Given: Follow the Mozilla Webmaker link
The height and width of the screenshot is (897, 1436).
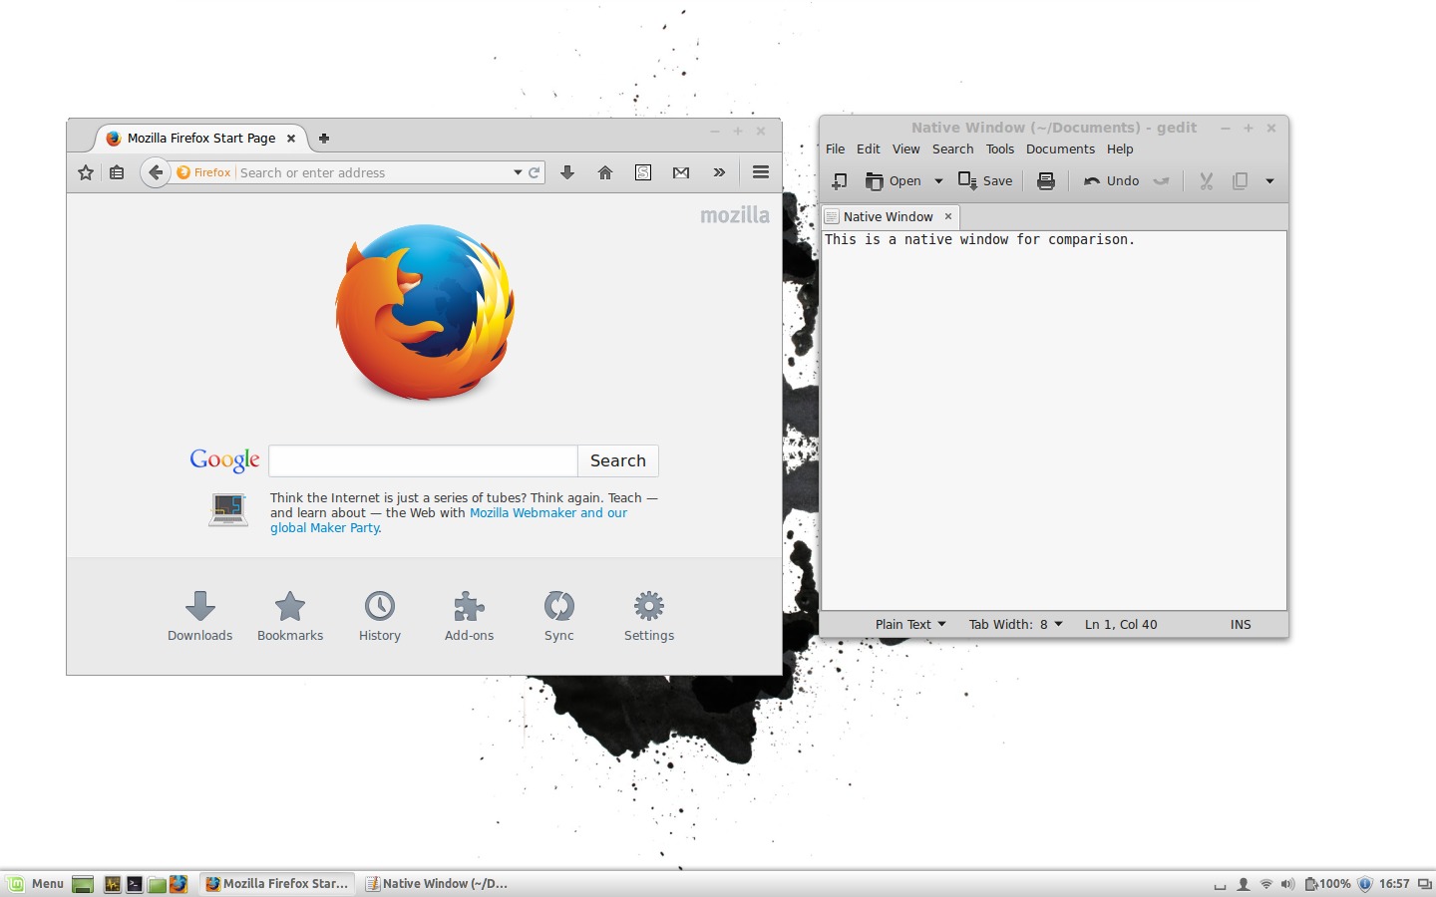Looking at the screenshot, I should 524,513.
